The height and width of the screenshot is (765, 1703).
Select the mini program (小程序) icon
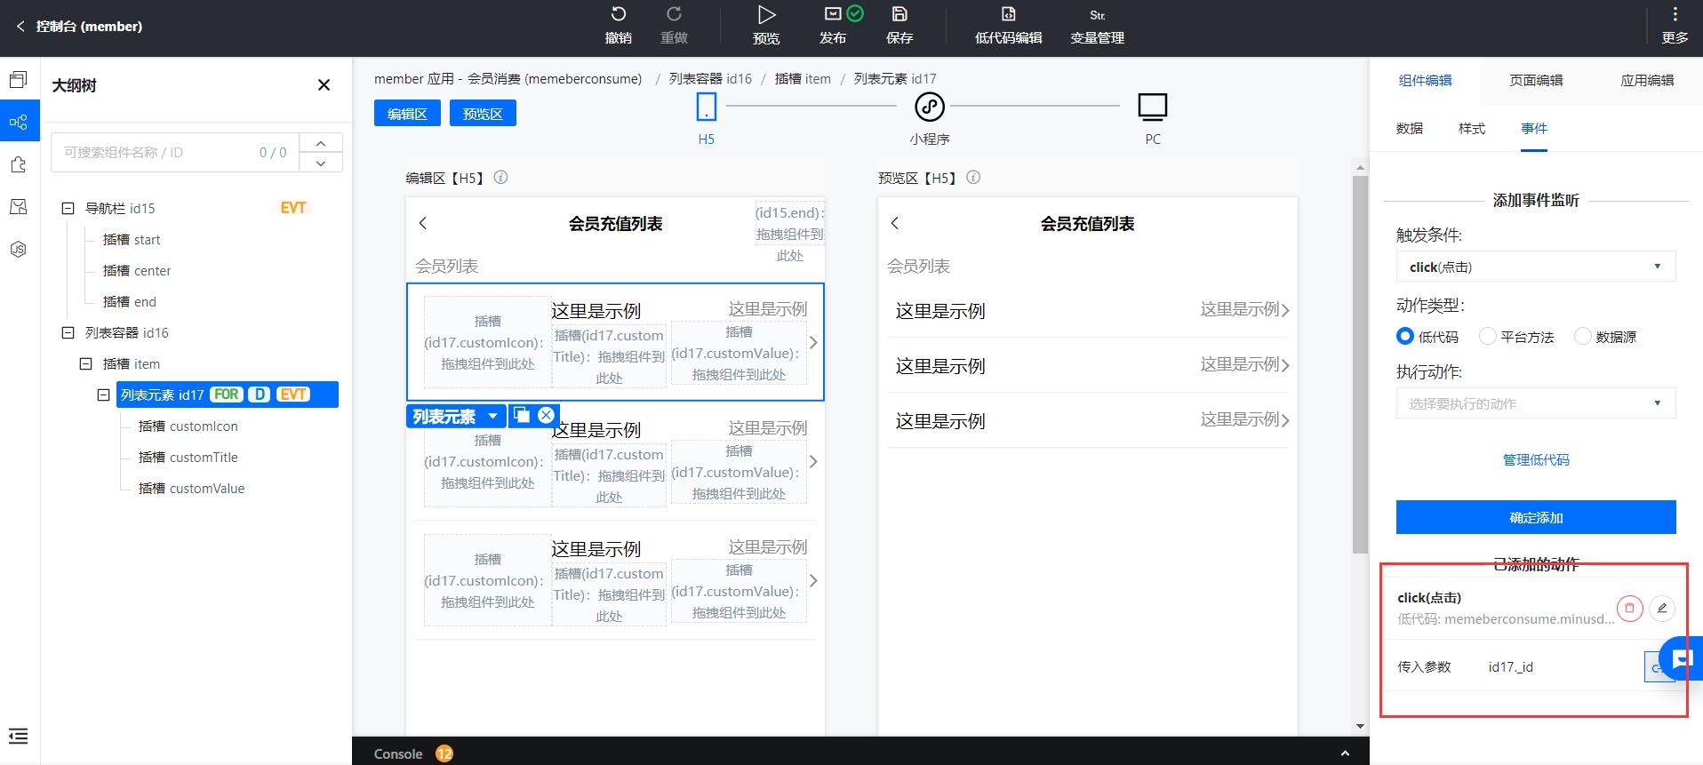[x=930, y=108]
